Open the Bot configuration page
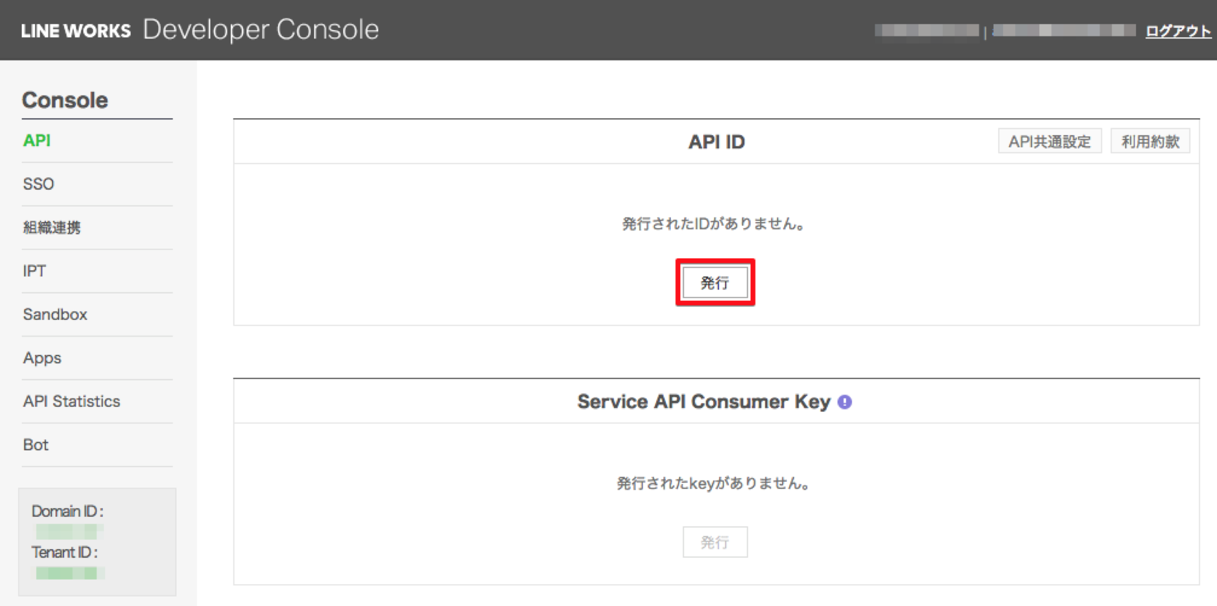The width and height of the screenshot is (1217, 606). point(36,445)
